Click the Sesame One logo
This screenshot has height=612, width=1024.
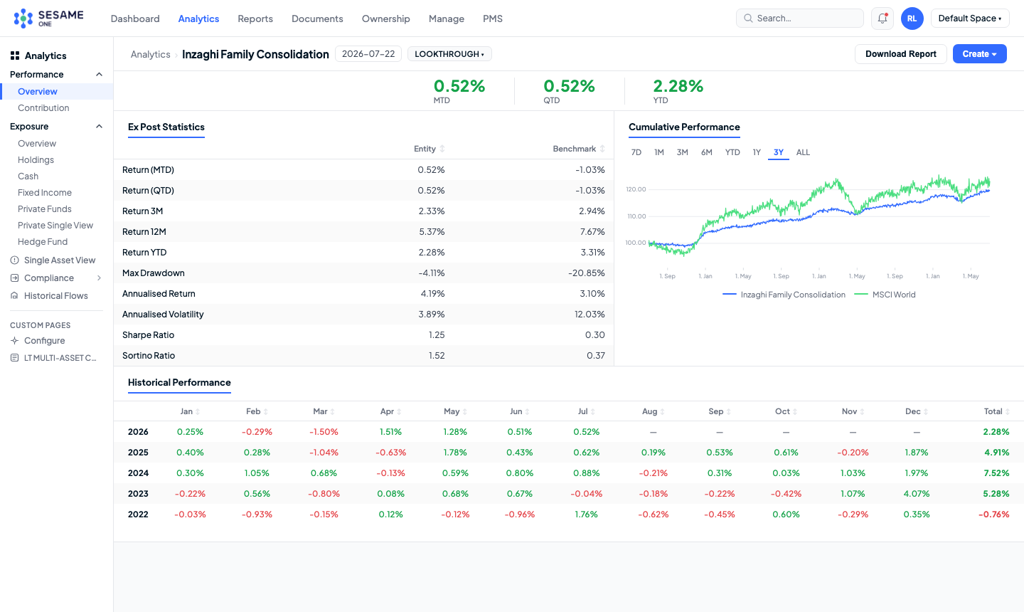tap(48, 19)
